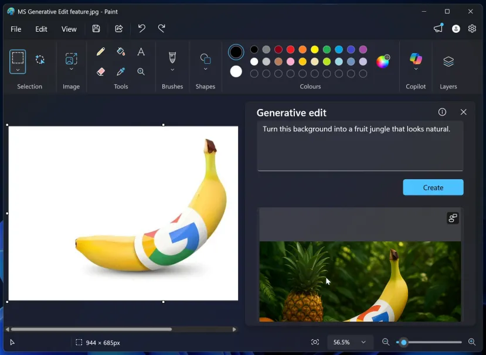Image resolution: width=486 pixels, height=355 pixels.
Task: Toggle foreground color to white
Action: pyautogui.click(x=236, y=71)
